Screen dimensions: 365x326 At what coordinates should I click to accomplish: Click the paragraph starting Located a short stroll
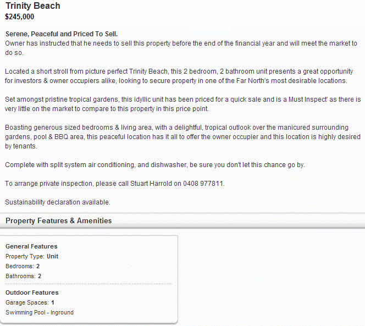point(179,76)
